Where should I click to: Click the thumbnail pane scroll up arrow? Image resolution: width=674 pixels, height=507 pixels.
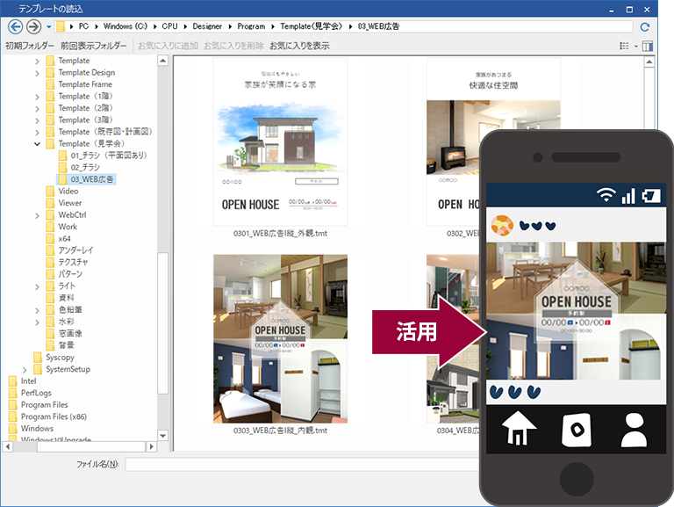(x=649, y=62)
